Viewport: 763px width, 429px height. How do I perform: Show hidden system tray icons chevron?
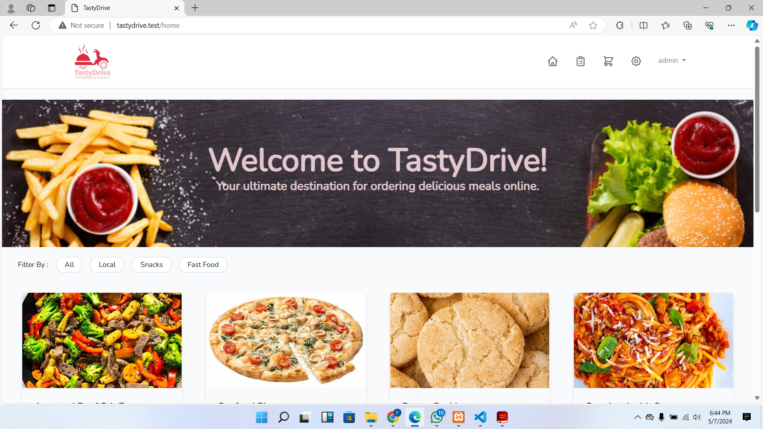click(x=637, y=417)
